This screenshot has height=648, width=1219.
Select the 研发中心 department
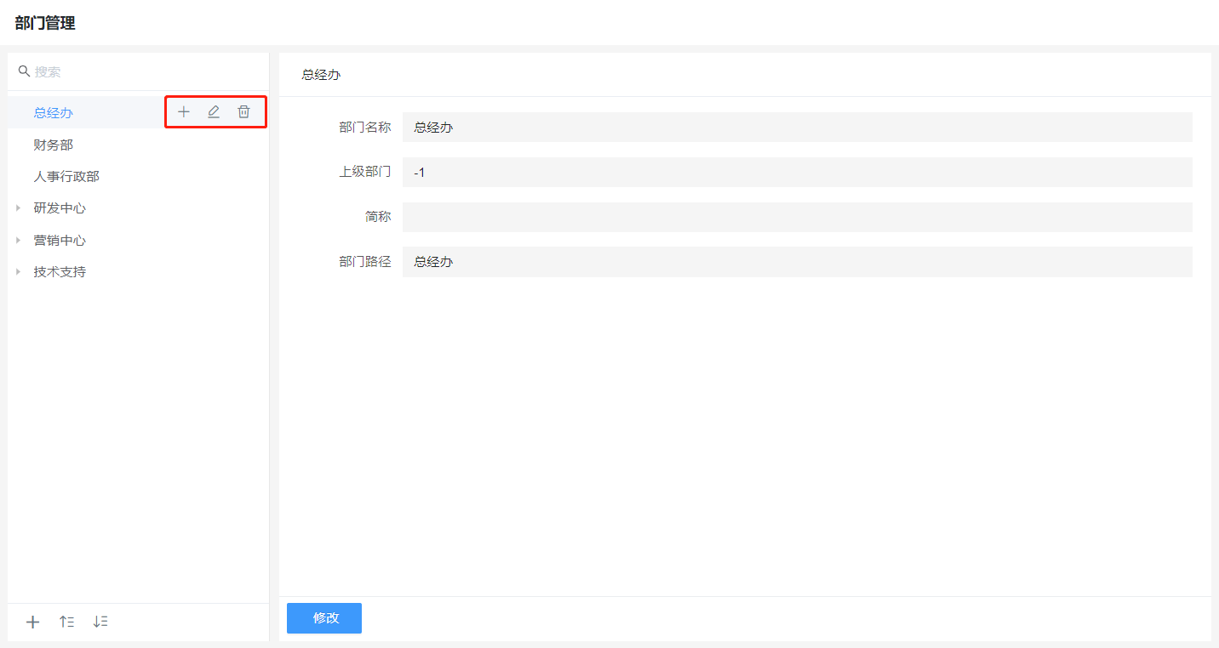(x=60, y=208)
